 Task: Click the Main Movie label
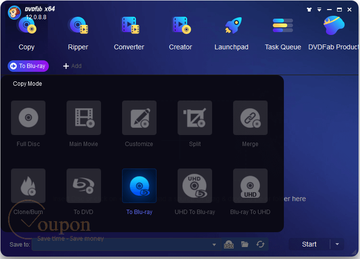pyautogui.click(x=84, y=144)
